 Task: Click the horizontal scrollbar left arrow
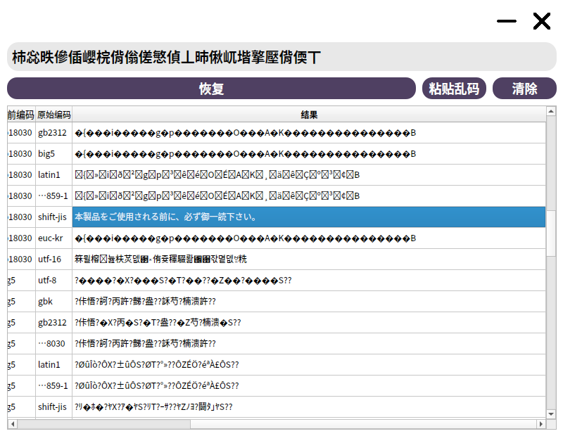click(13, 424)
